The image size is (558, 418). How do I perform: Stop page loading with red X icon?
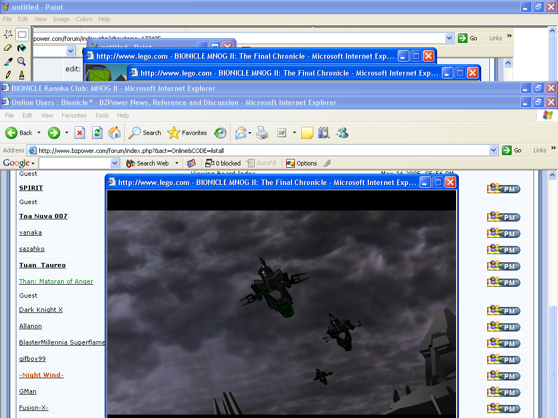(80, 133)
